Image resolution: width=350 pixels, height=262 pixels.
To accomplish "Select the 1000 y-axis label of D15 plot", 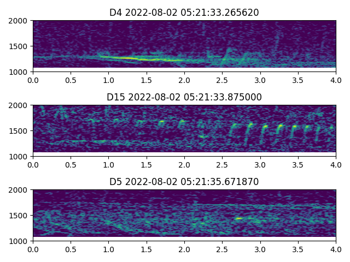I will pos(20,157).
